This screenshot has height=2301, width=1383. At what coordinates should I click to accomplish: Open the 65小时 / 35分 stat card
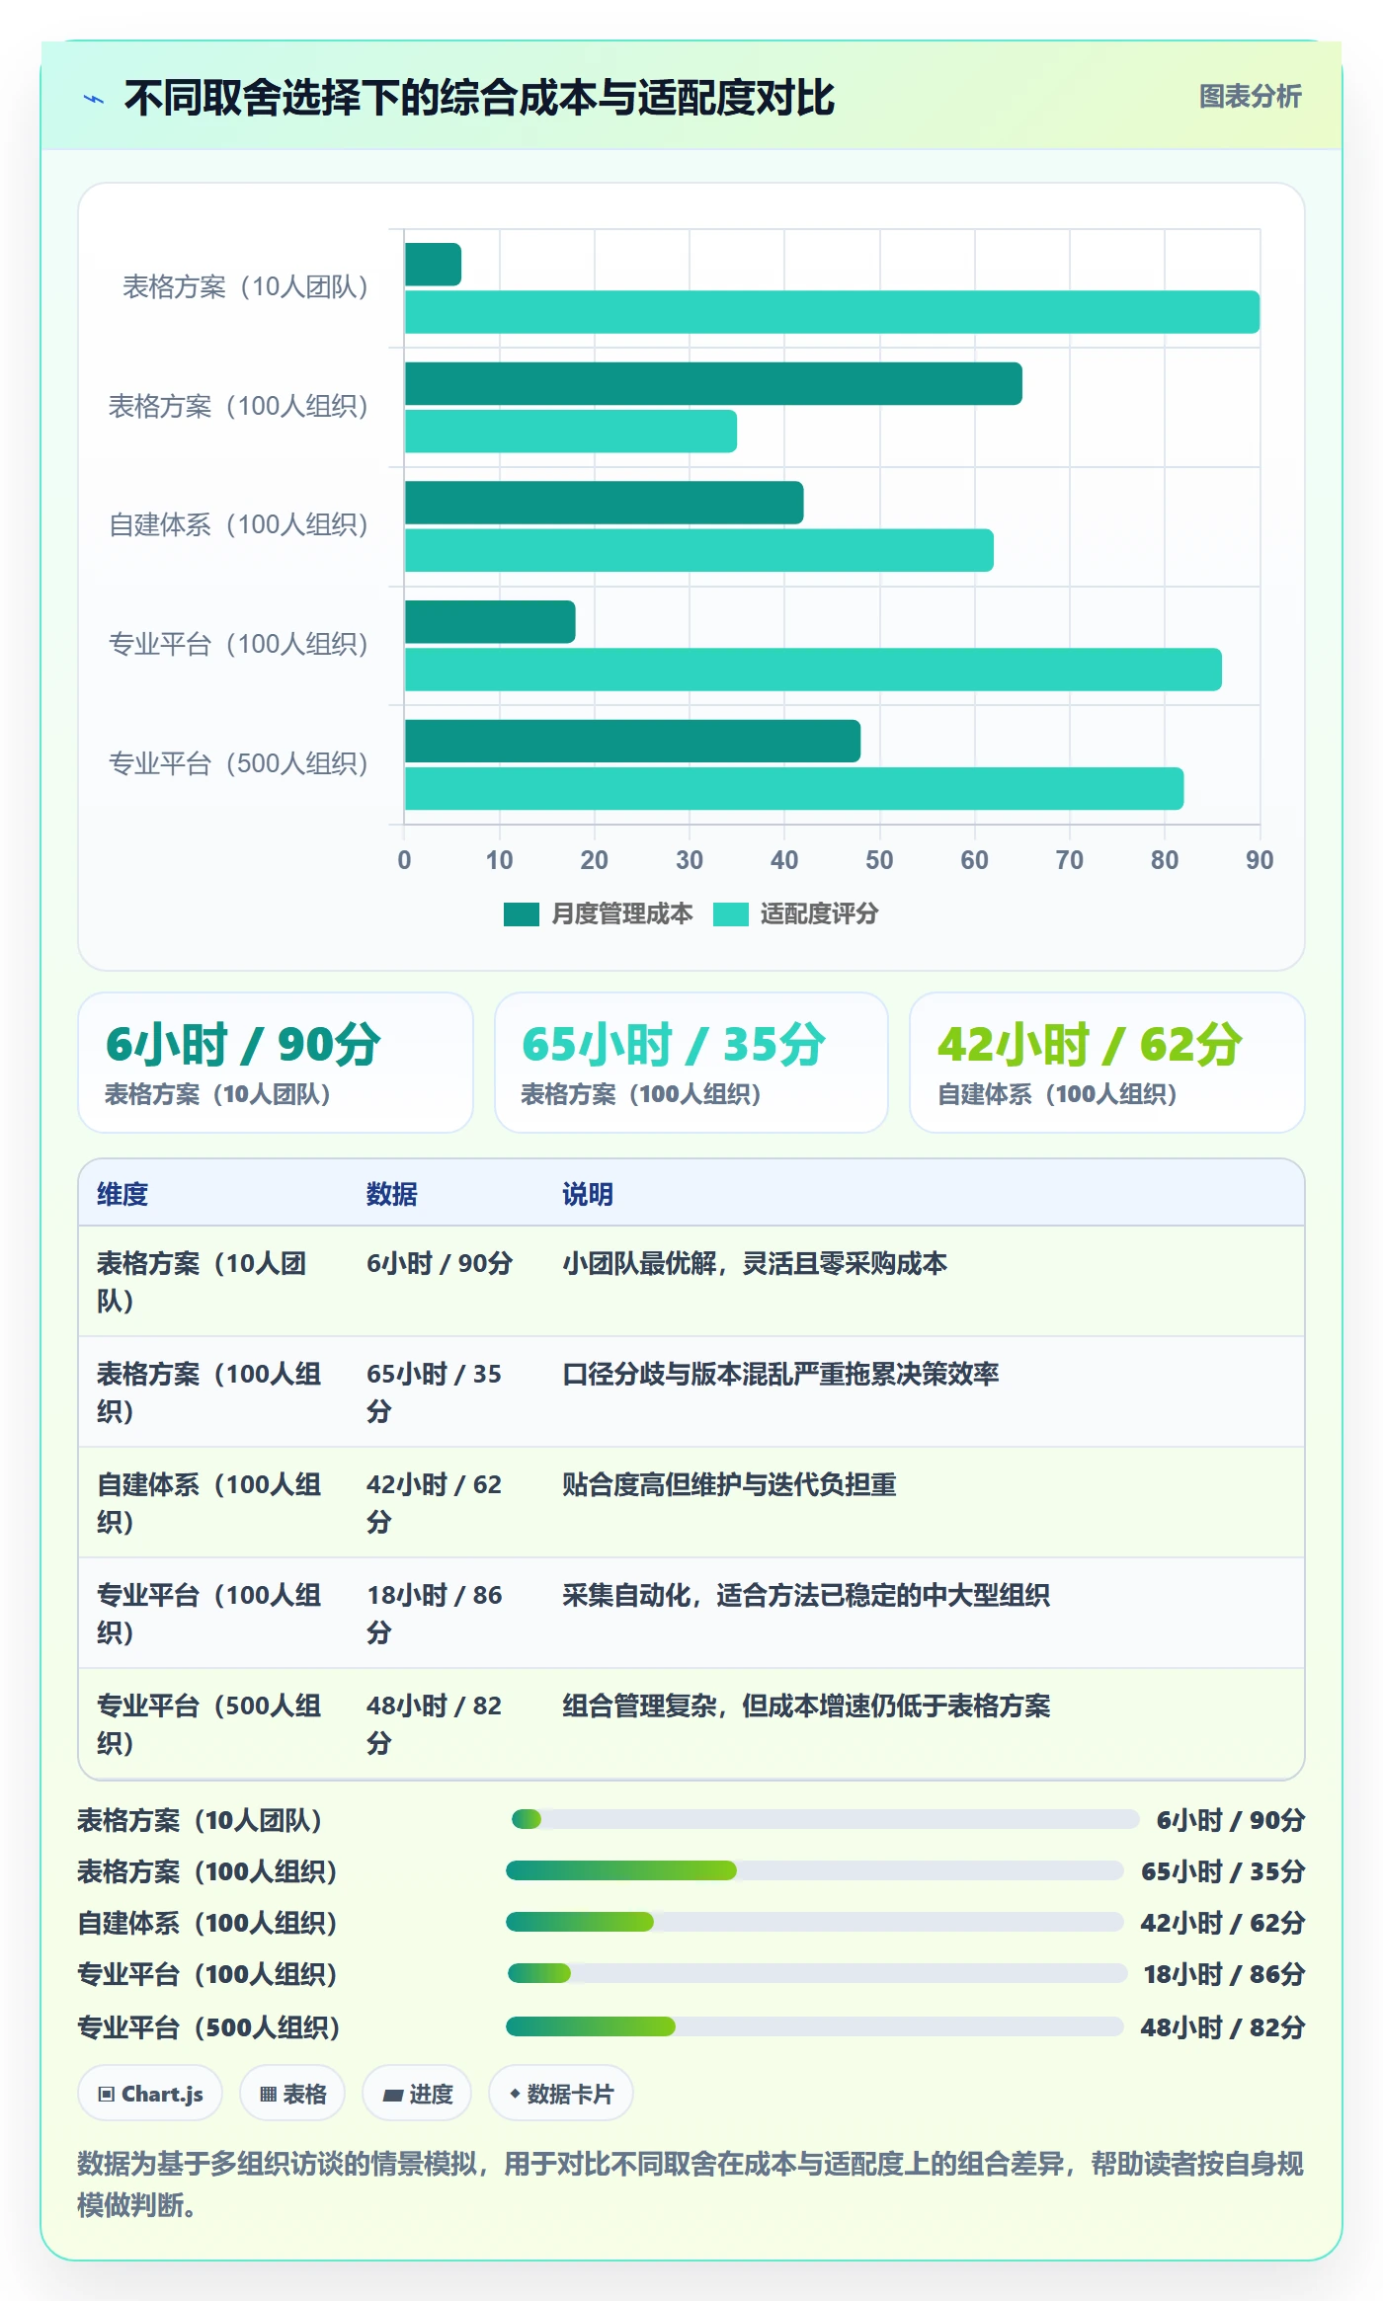pyautogui.click(x=691, y=1063)
